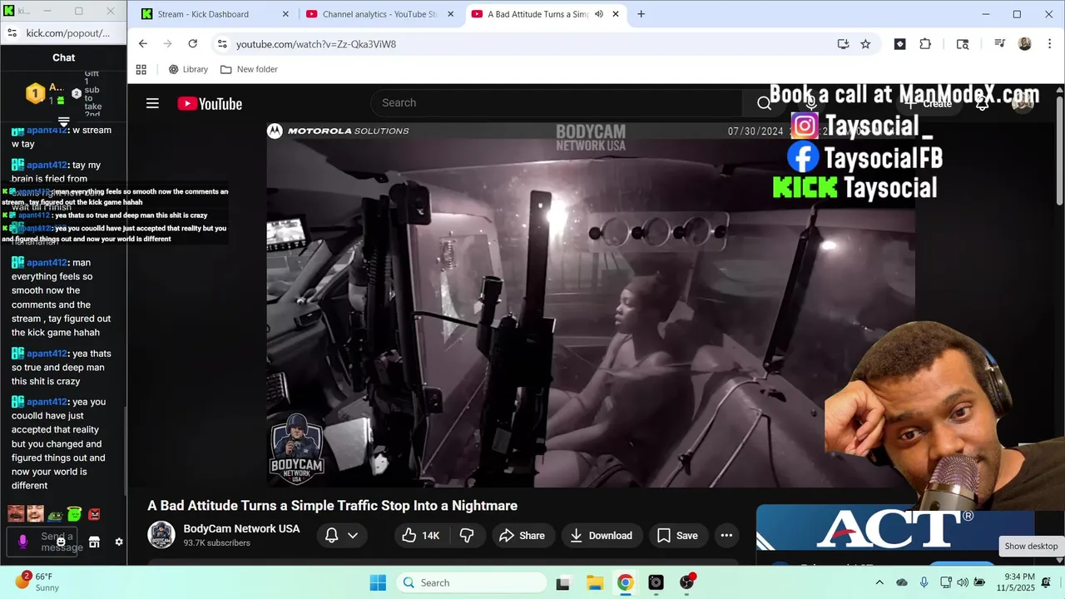Bookmark this page with the star
Screen dimensions: 1065x599
tap(865, 44)
